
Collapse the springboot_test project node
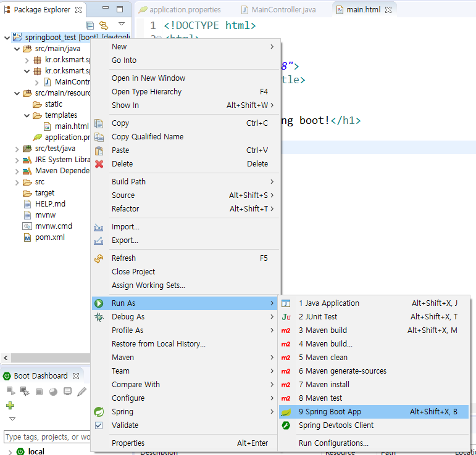7,38
